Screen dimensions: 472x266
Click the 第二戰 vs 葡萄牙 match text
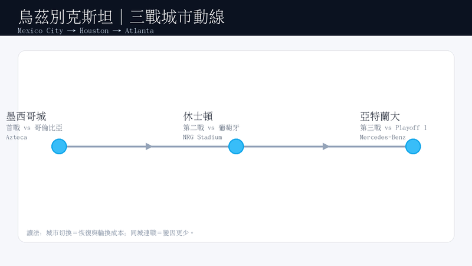click(x=211, y=128)
